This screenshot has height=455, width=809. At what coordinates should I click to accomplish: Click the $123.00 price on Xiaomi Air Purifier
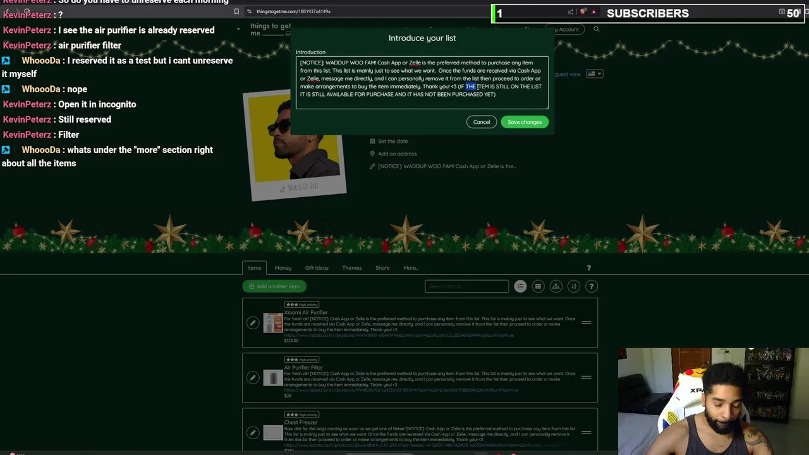[291, 341]
